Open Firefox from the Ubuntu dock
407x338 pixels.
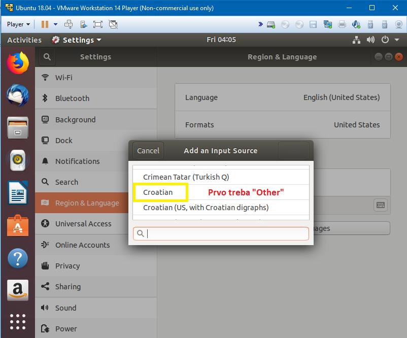click(x=18, y=63)
